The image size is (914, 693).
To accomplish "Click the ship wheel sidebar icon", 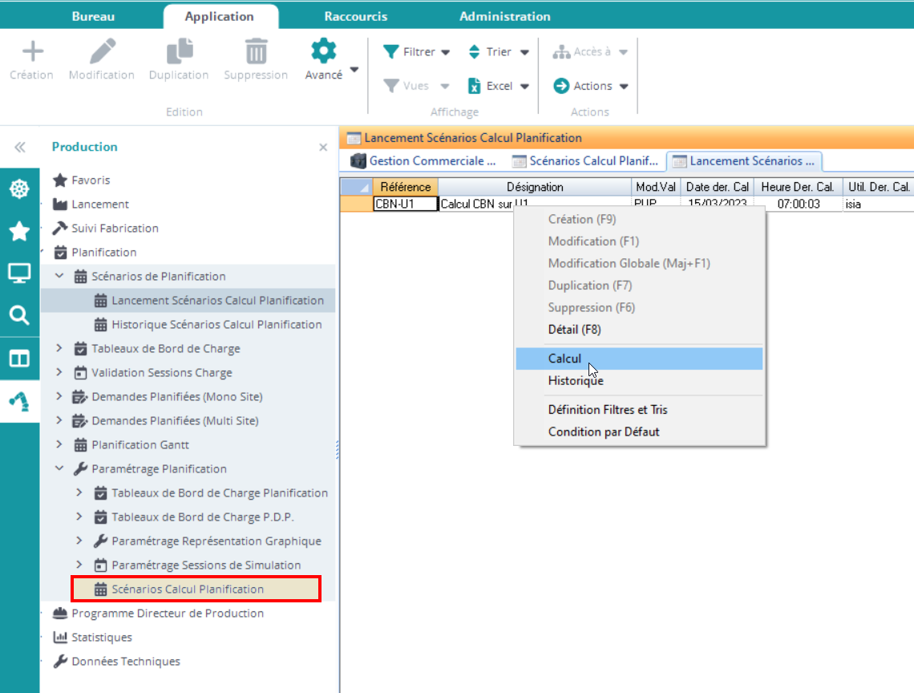I will (x=19, y=189).
